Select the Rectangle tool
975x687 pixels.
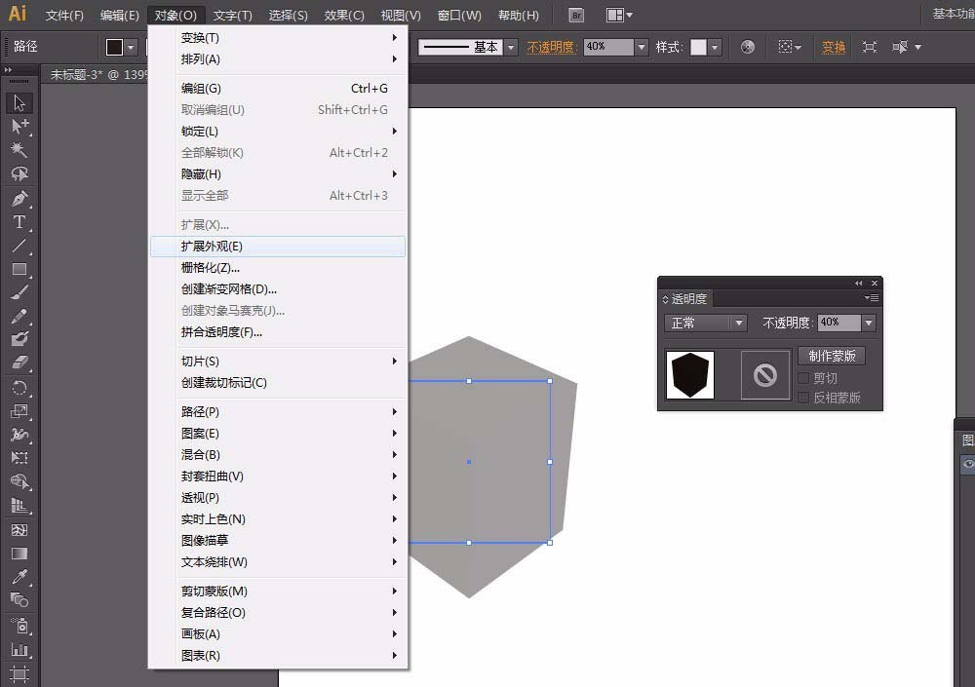(20, 269)
